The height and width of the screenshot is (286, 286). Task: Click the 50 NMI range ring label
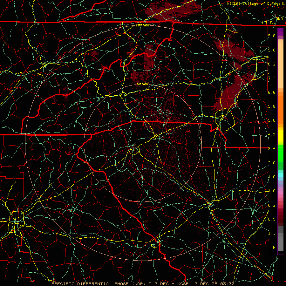tap(143, 84)
